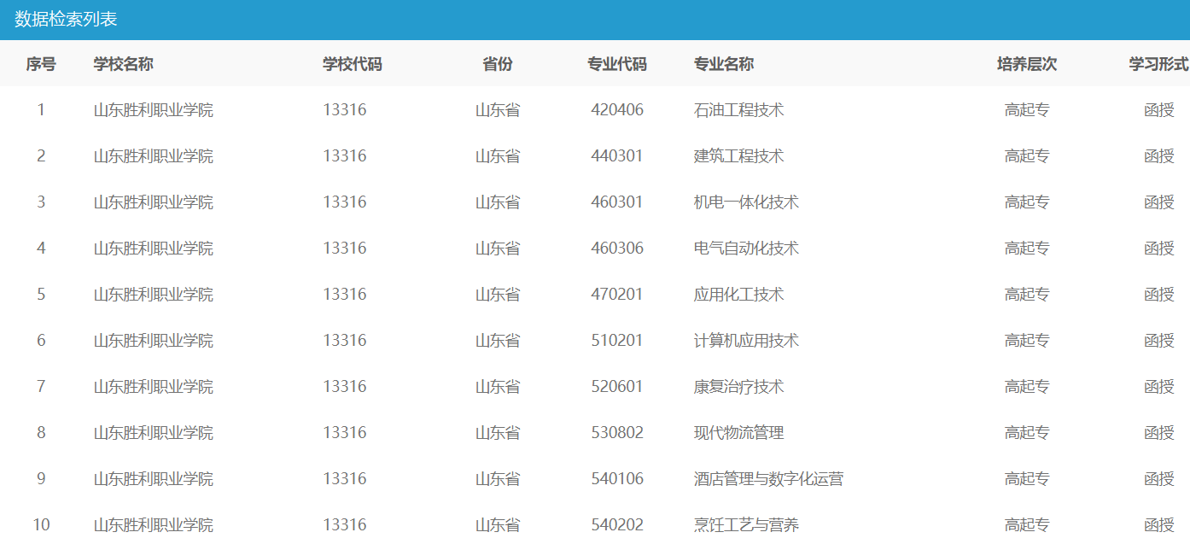Select the 建筑工程技术 major cell
This screenshot has height=544, width=1190.
click(739, 156)
